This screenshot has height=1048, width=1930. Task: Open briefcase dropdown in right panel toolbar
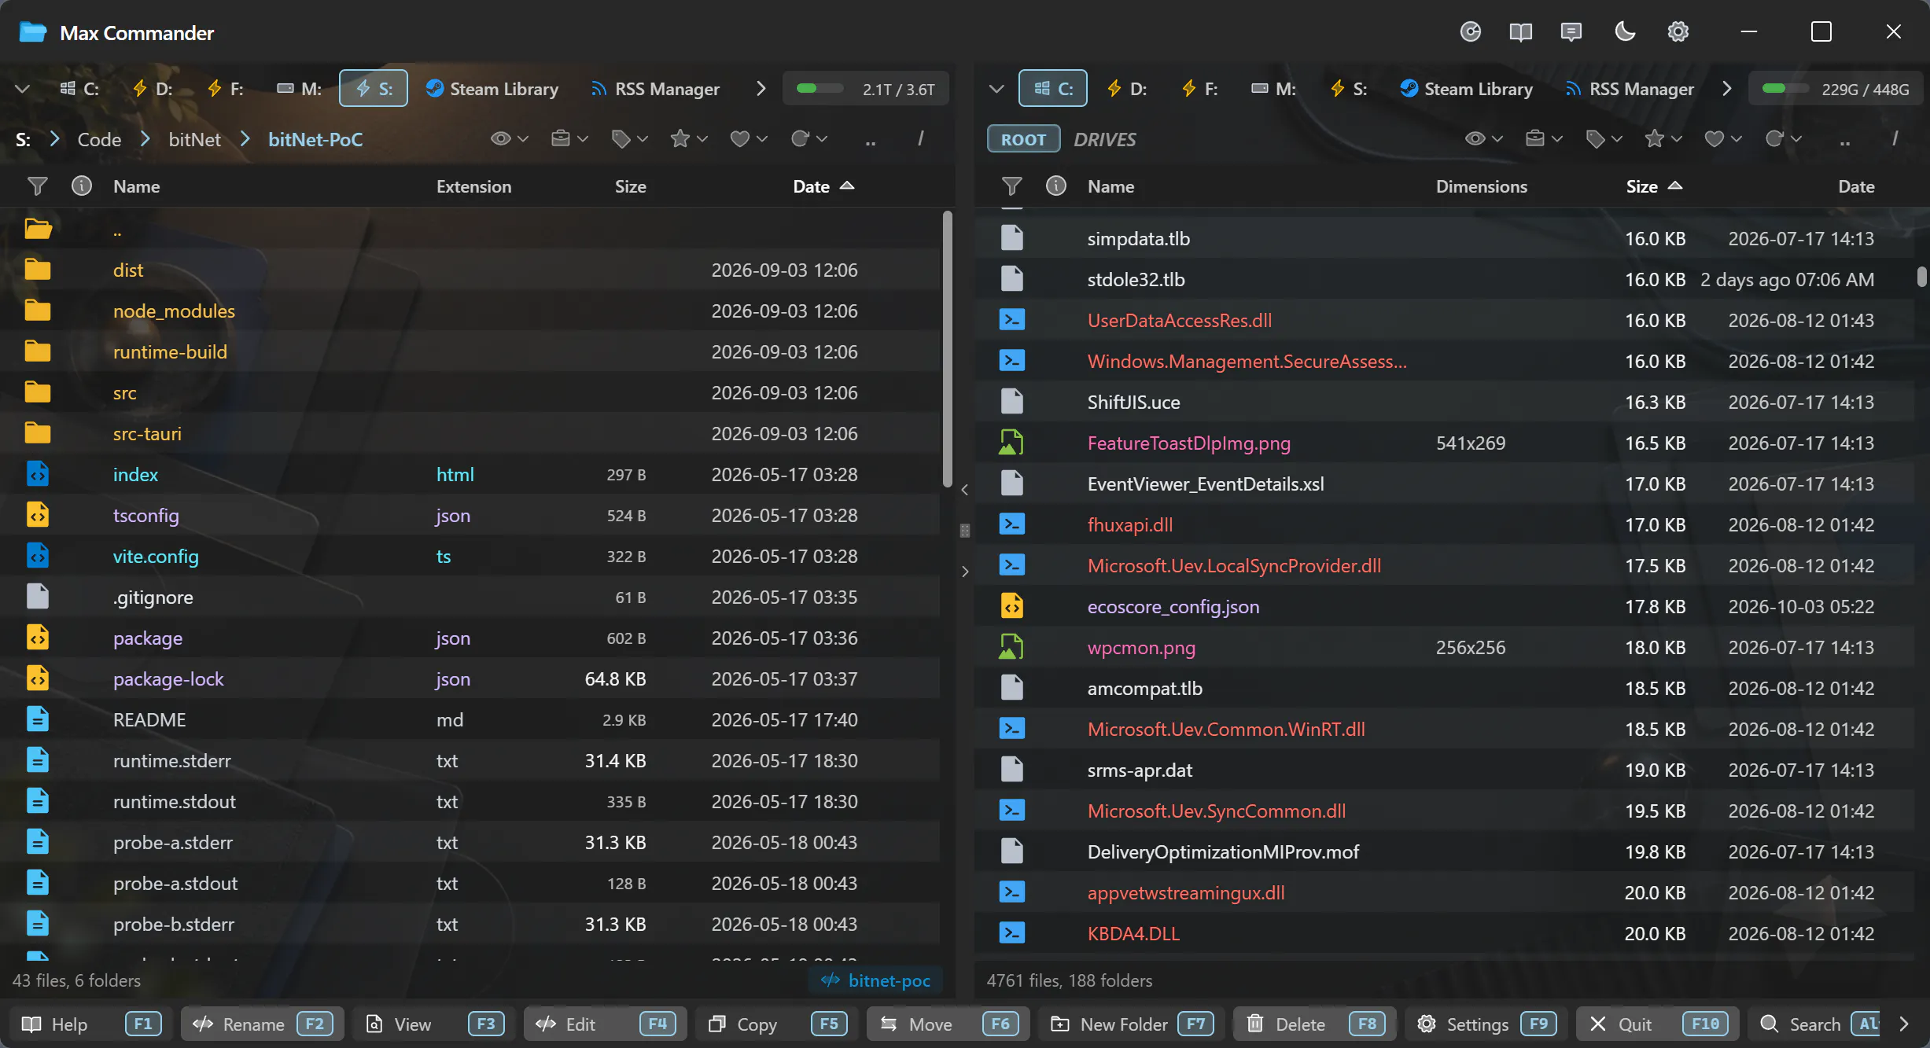1543,139
